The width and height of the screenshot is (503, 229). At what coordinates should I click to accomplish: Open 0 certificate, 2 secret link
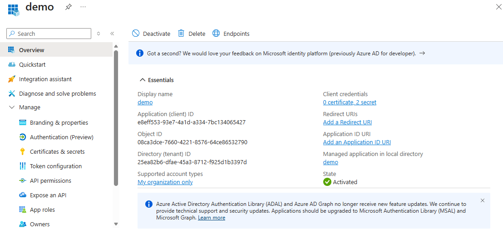(x=350, y=102)
